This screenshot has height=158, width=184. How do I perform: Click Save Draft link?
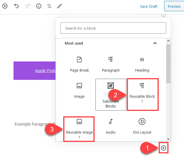click(149, 6)
